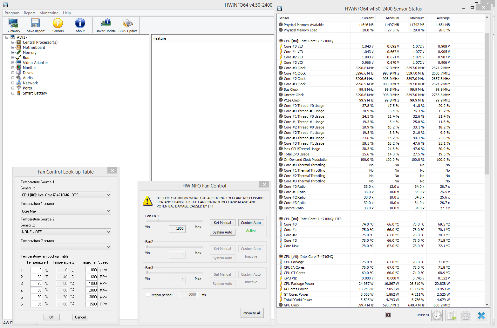Viewport: 497px width, 328px height.
Task: Click row 1 Target Fan Speed field 1000
Action: [x=92, y=270]
